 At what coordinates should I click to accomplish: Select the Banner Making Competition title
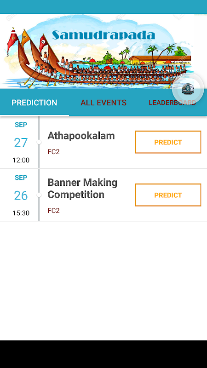[x=82, y=189]
